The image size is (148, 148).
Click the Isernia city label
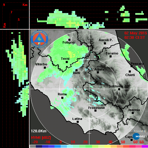click(x=134, y=110)
